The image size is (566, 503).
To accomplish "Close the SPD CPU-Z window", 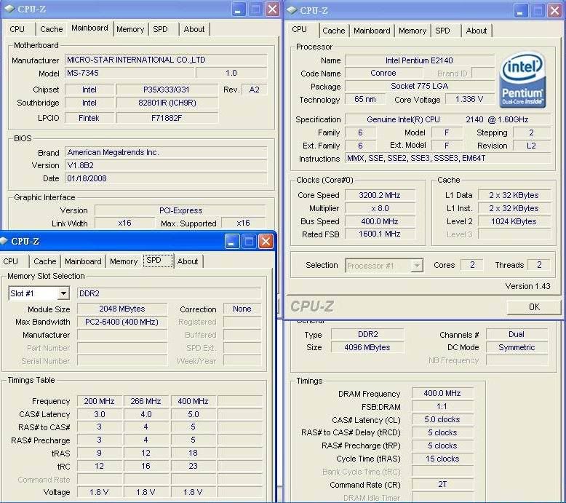I will (x=266, y=241).
